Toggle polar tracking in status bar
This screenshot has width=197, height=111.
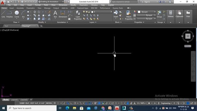coord(75,103)
